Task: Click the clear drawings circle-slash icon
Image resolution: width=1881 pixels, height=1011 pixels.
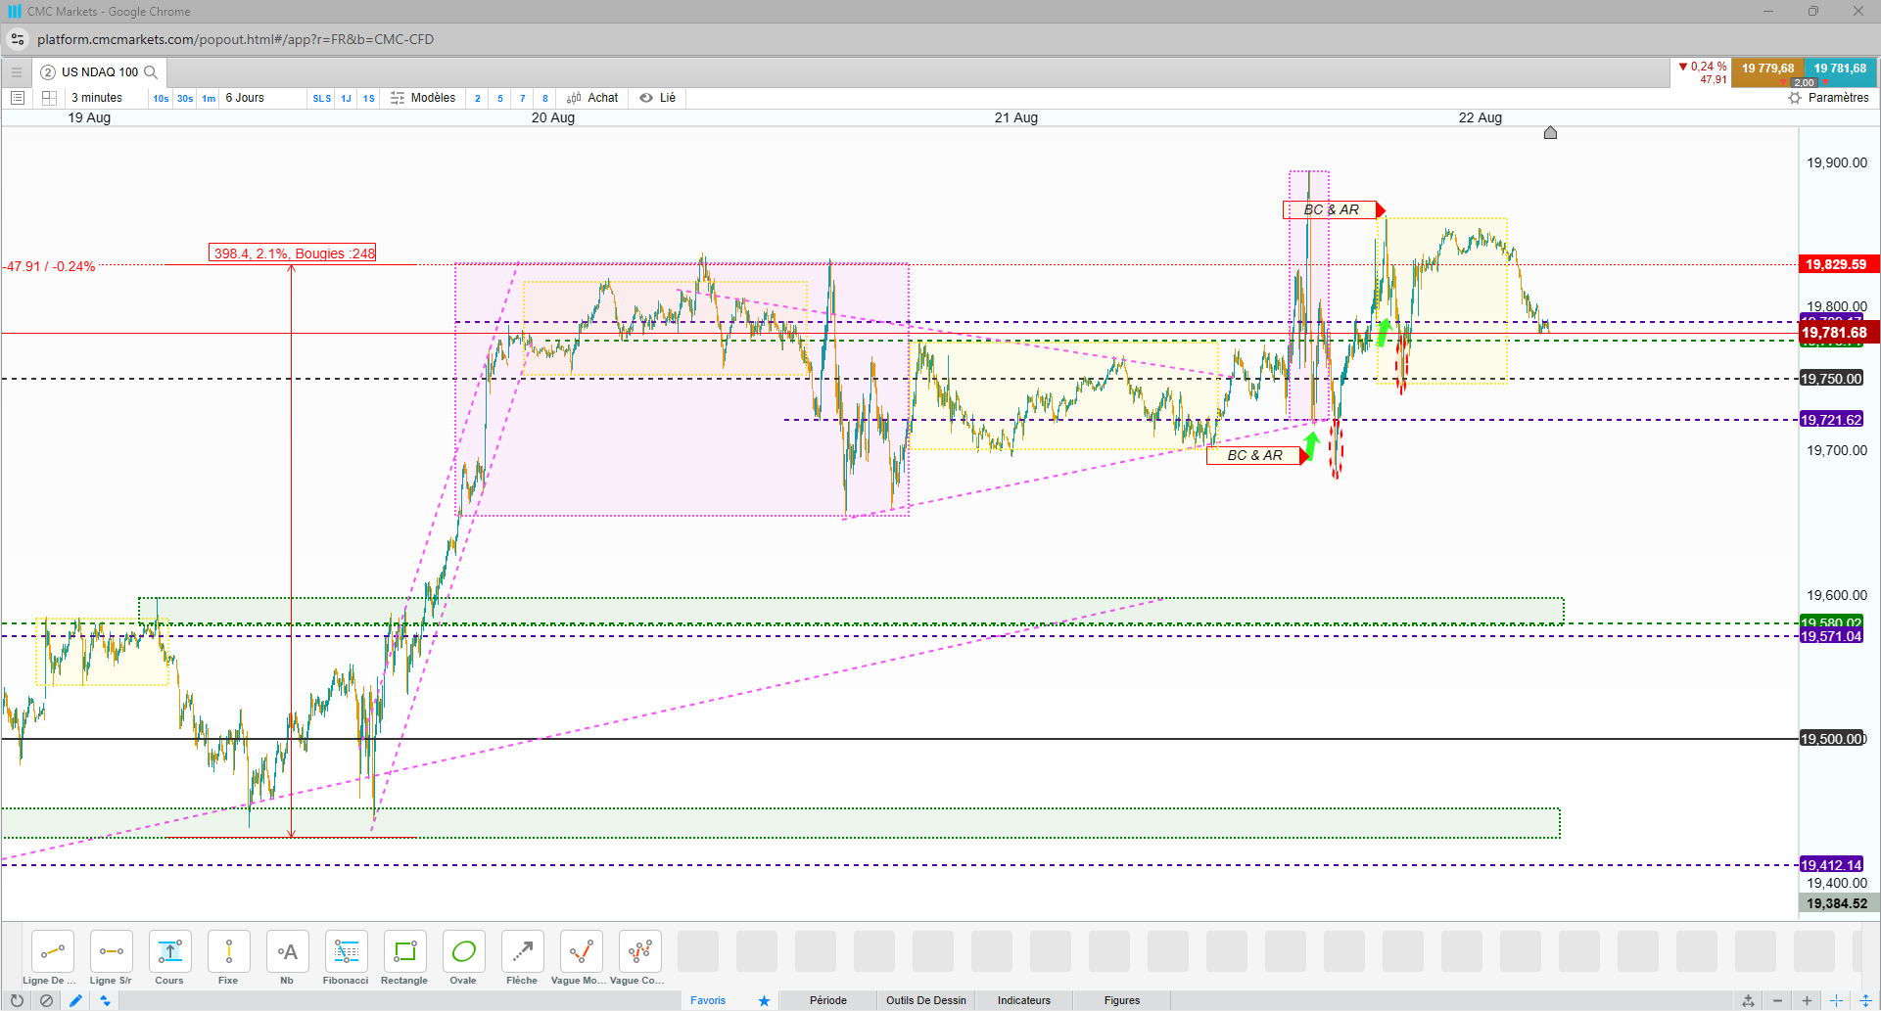Action: coord(46,1000)
